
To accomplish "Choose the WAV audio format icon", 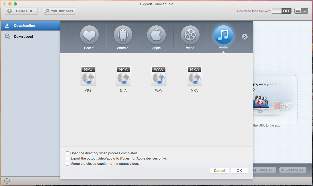I will (x=159, y=76).
